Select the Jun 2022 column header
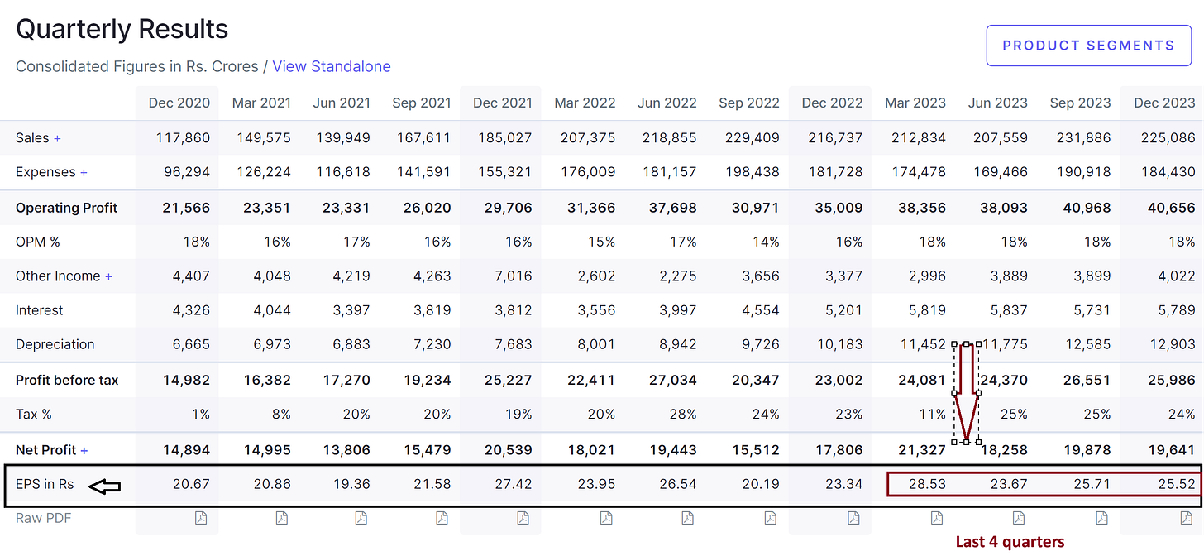1204x556 pixels. click(667, 103)
